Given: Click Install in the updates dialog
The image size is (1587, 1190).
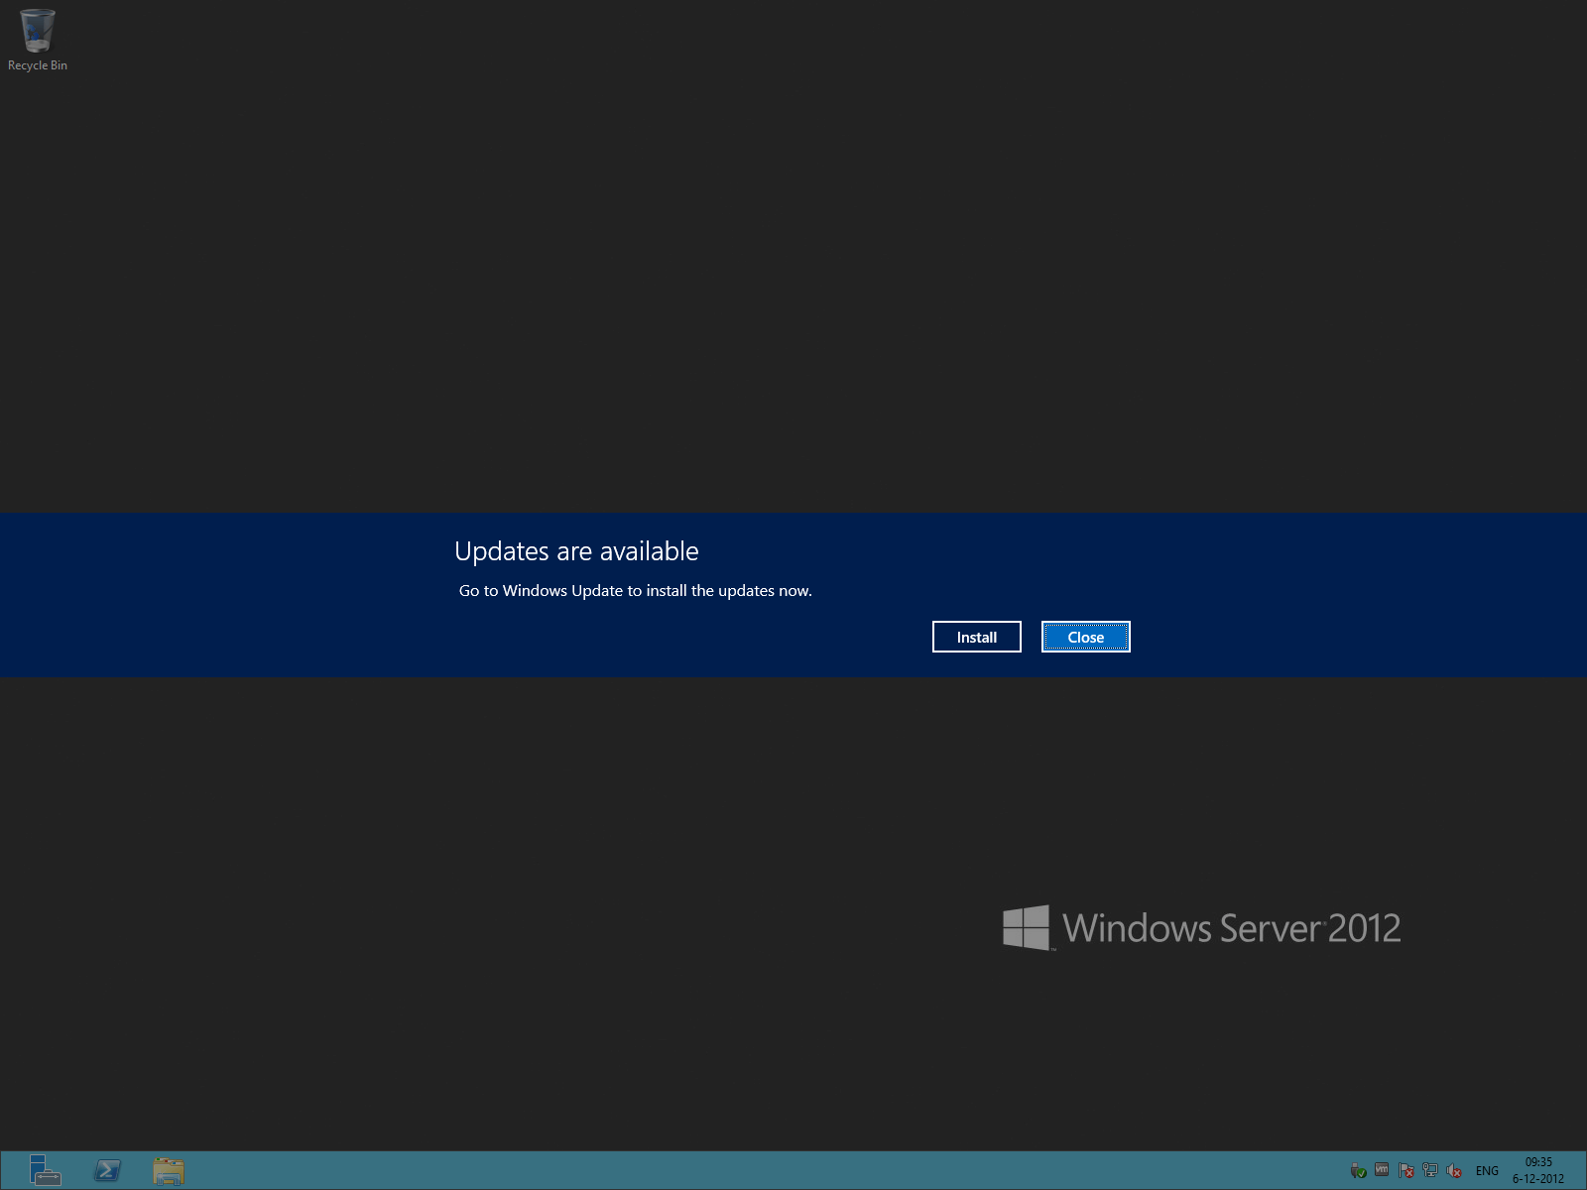Looking at the screenshot, I should click(976, 637).
